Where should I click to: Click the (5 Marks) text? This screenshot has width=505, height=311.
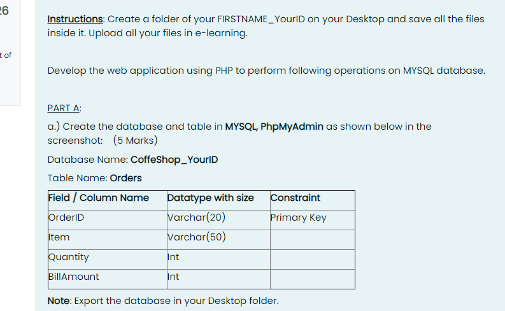click(x=135, y=141)
